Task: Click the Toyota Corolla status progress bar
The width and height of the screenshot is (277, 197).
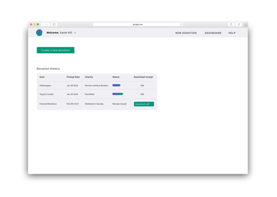Action: coord(118,94)
